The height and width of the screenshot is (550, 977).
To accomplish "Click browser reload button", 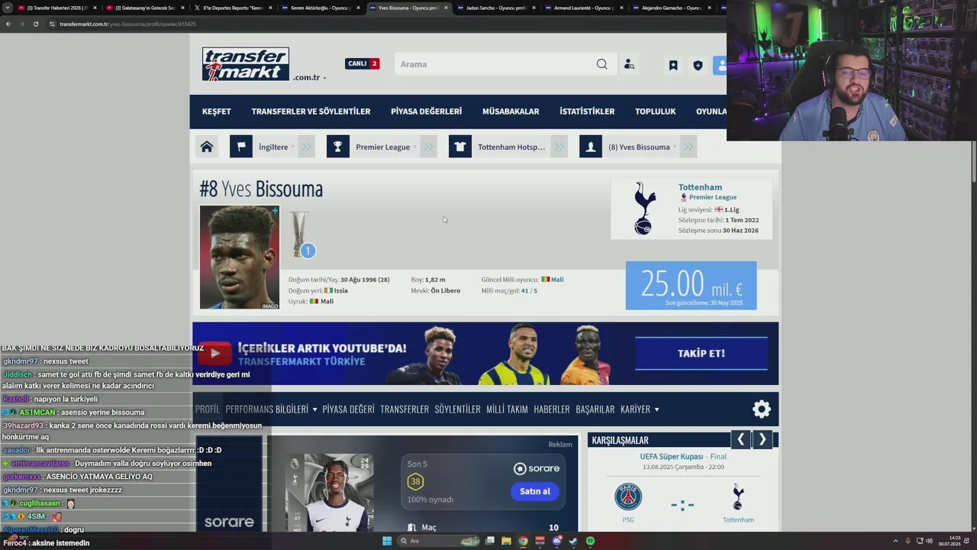I will coord(35,24).
